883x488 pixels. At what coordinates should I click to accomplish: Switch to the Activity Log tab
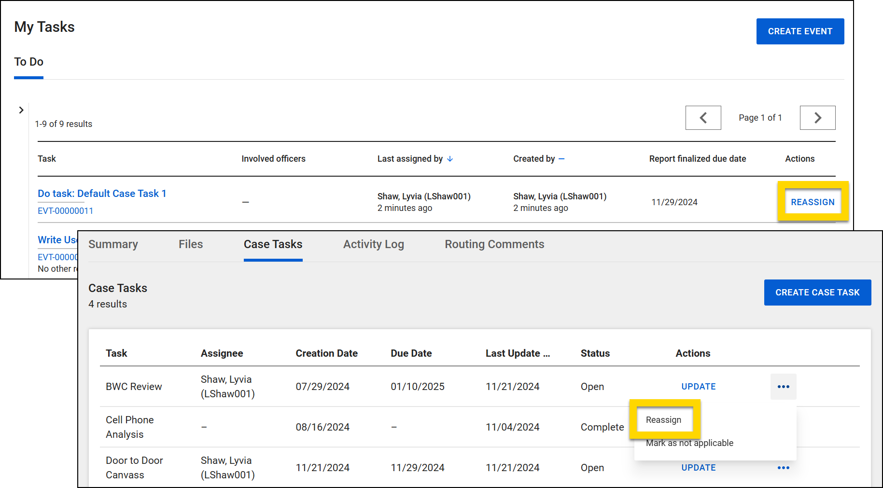[373, 244]
